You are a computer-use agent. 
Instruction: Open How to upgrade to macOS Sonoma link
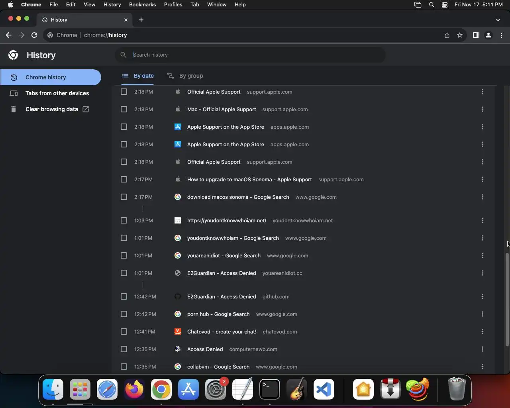(249, 179)
